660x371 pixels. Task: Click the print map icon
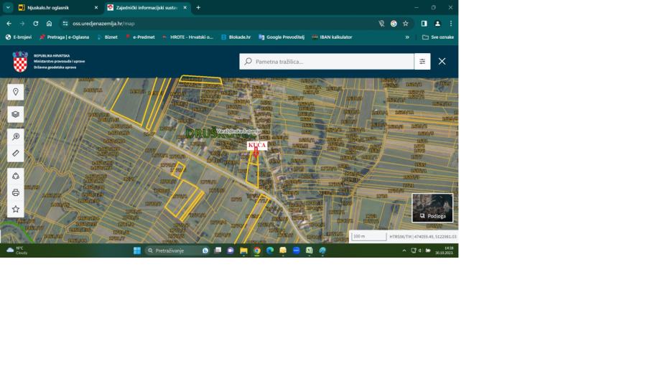tap(16, 192)
